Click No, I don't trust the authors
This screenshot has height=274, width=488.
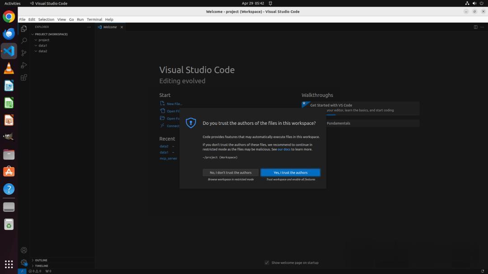click(230, 173)
